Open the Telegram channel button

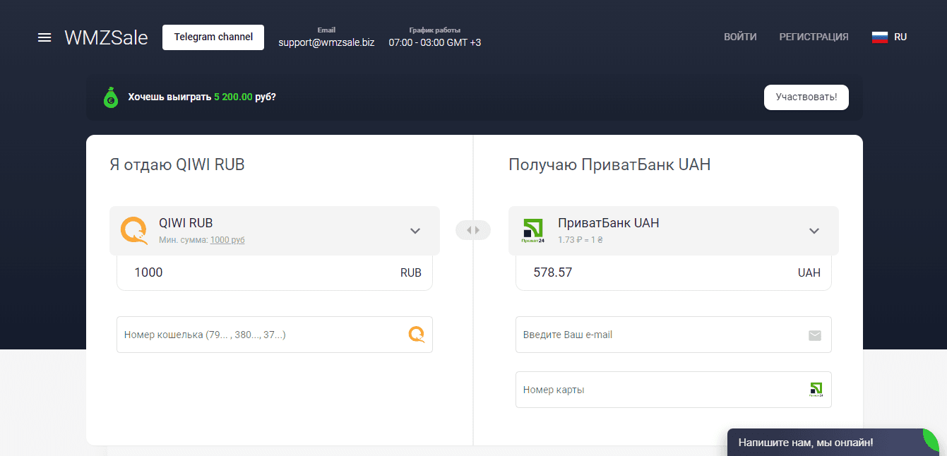213,37
